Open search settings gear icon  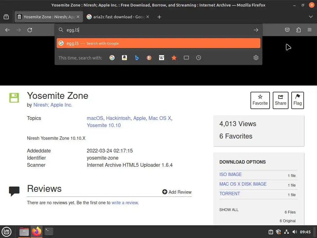[256, 58]
